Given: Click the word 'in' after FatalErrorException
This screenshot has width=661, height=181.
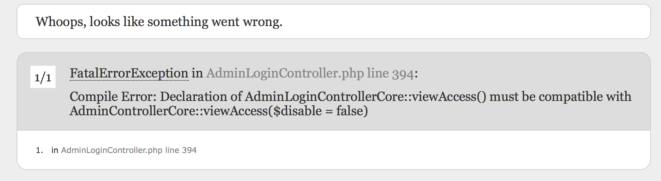Looking at the screenshot, I should [x=197, y=73].
